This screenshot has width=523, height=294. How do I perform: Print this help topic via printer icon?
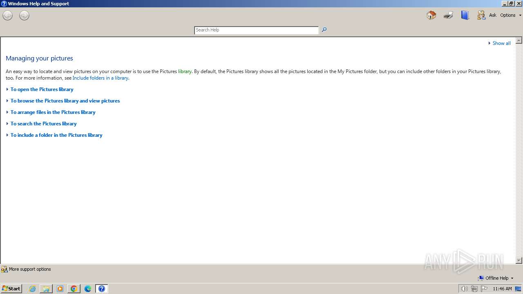[x=448, y=15]
